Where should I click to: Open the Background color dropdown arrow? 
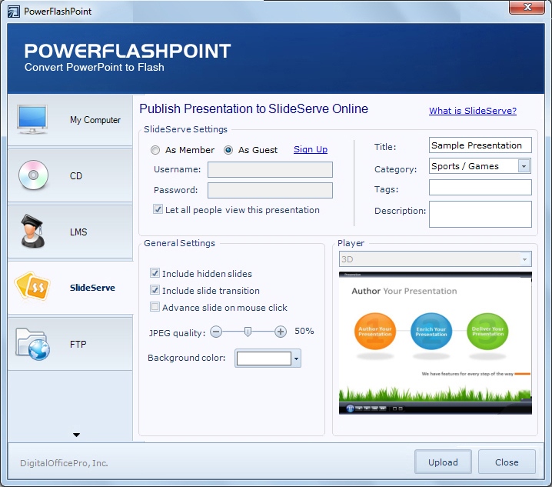tap(297, 359)
